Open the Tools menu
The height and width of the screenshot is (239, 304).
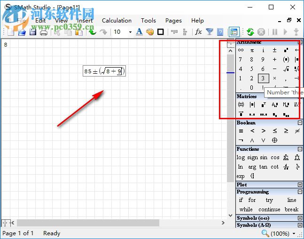point(148,21)
